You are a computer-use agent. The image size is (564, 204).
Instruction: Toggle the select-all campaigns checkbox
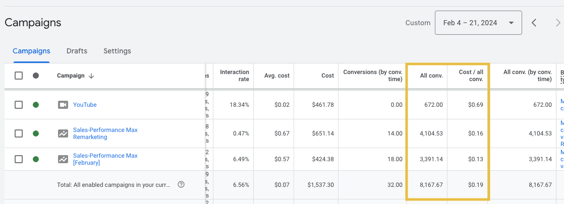[x=19, y=76]
